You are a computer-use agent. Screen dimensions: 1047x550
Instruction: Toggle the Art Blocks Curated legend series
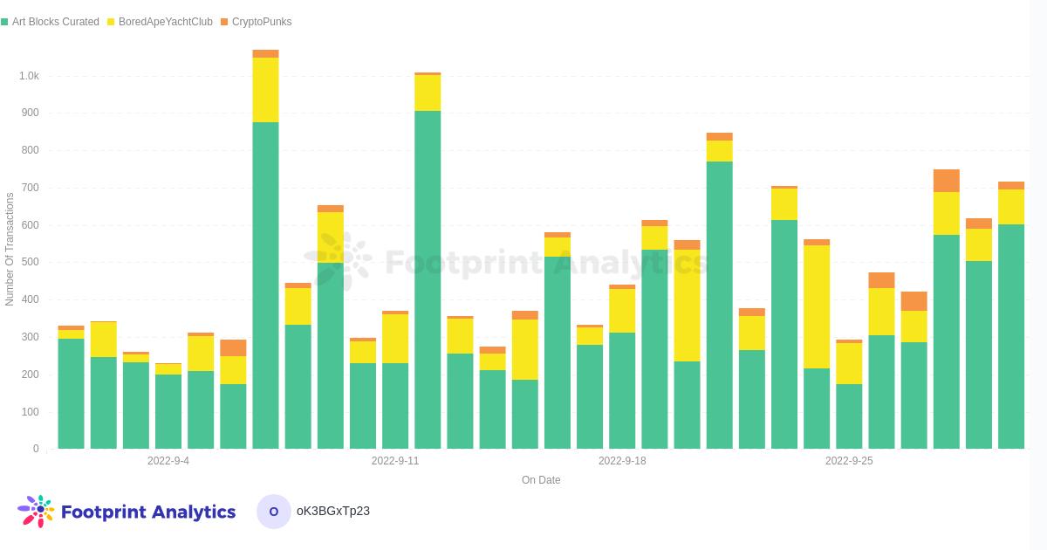pyautogui.click(x=50, y=22)
